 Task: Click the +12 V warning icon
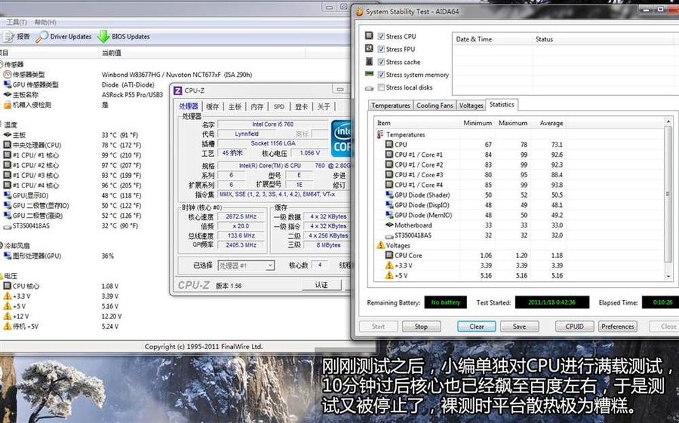point(7,316)
